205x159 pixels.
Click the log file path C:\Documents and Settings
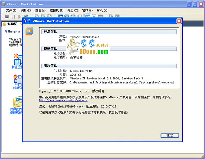tap(122, 82)
